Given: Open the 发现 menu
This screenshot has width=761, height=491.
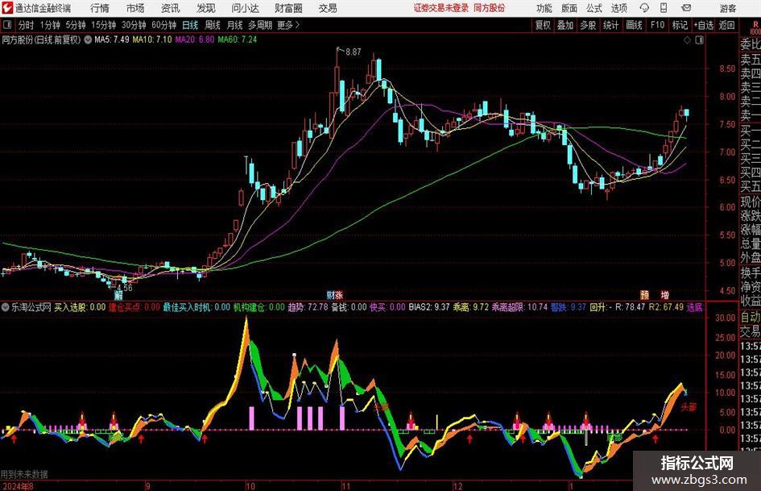Looking at the screenshot, I should coord(206,8).
